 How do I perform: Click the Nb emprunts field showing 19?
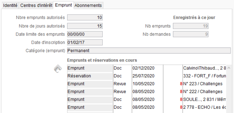coord(191,26)
